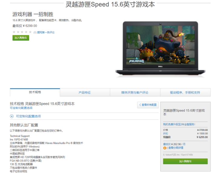The image size is (221, 173).
Task: Click the Dell laptop product image
Action: (x=160, y=49)
